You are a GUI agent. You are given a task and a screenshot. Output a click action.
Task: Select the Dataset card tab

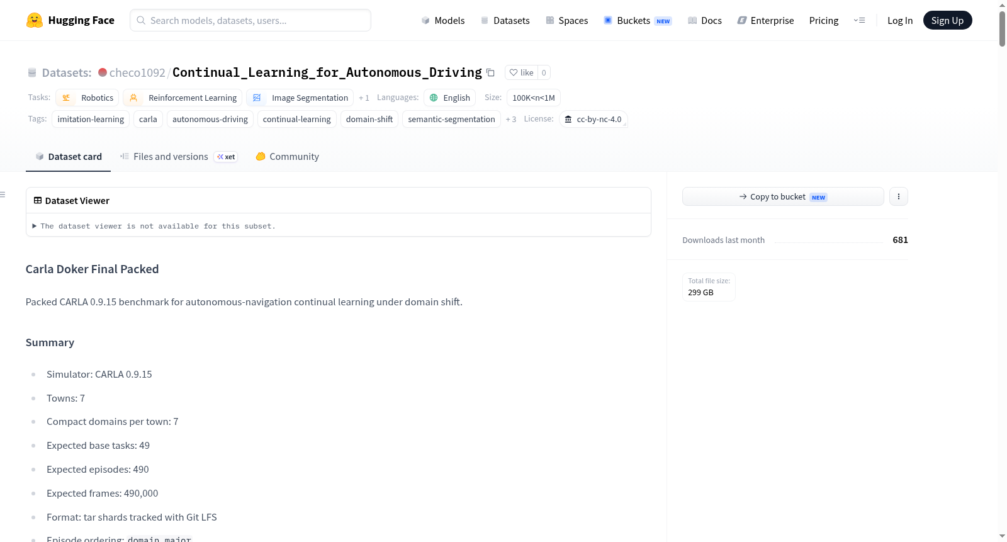[68, 157]
